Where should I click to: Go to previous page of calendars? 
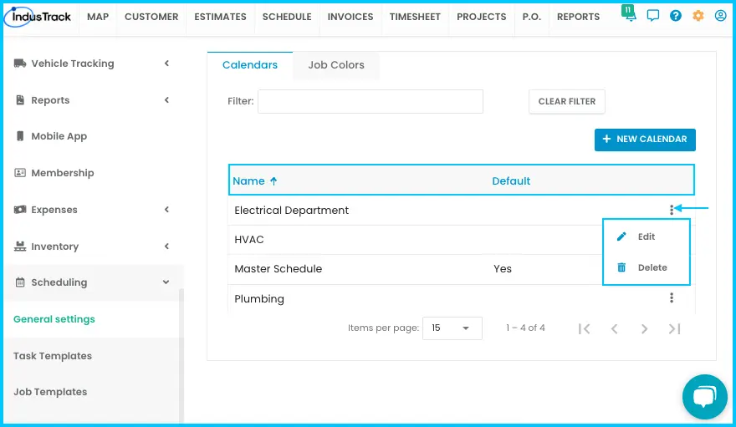pyautogui.click(x=614, y=328)
